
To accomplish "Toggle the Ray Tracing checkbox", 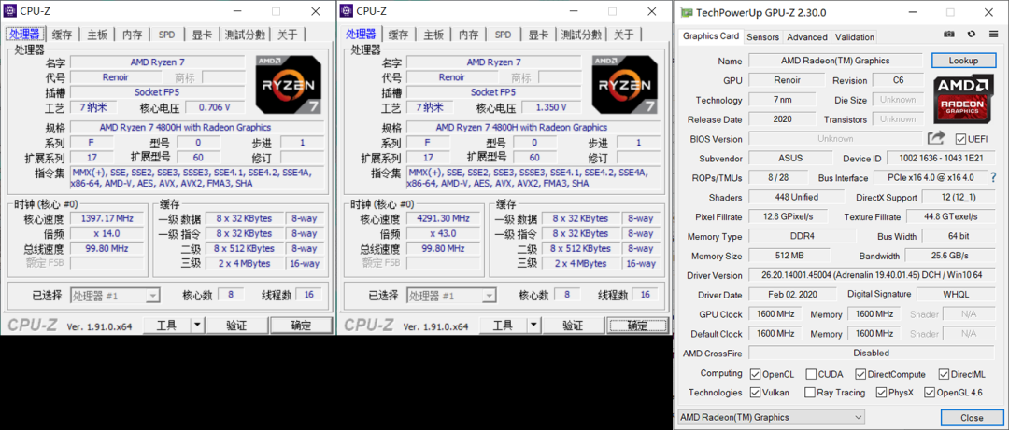I will coord(811,392).
